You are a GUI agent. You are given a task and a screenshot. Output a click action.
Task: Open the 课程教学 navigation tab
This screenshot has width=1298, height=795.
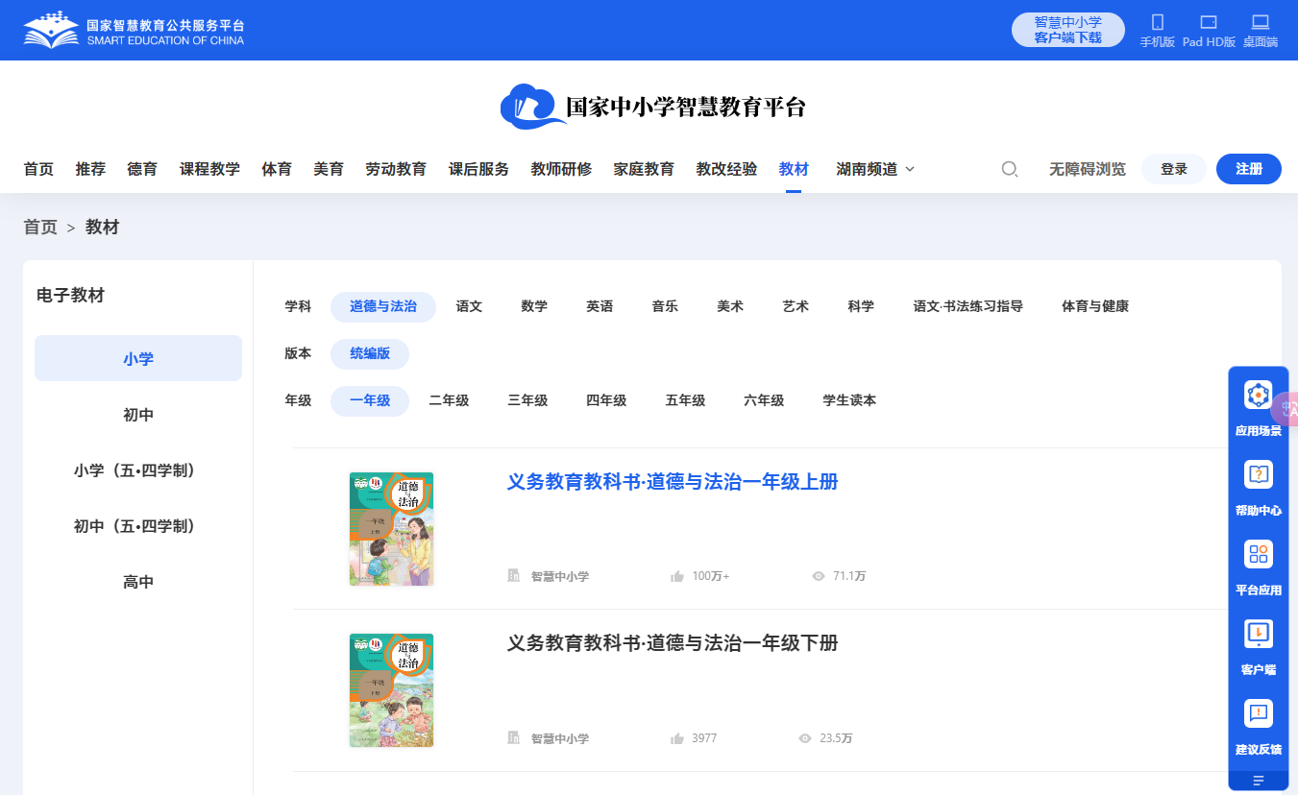pyautogui.click(x=209, y=169)
